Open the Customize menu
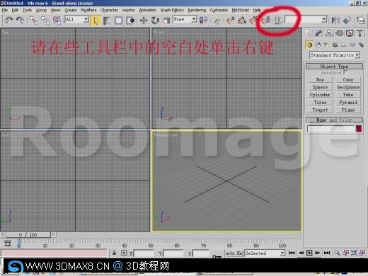368x276 pixels. pyautogui.click(x=219, y=10)
